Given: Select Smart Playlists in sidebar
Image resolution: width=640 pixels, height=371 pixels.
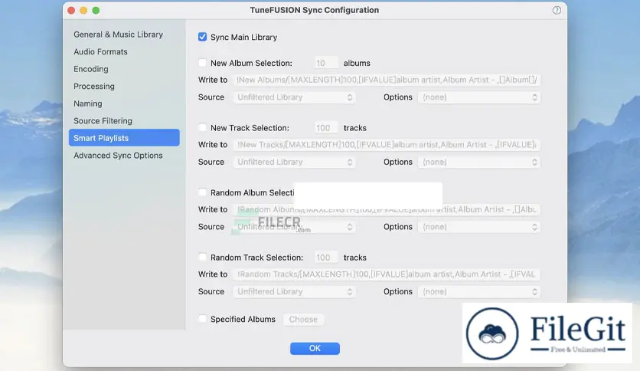Looking at the screenshot, I should pyautogui.click(x=124, y=138).
